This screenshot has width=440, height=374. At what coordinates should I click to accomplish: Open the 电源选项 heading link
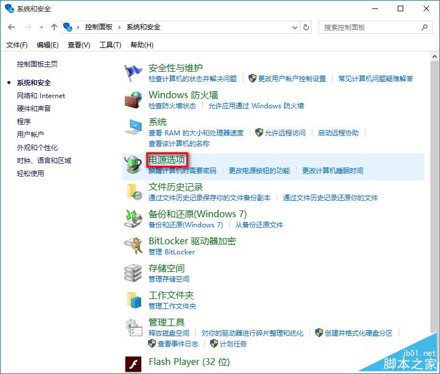tap(166, 160)
